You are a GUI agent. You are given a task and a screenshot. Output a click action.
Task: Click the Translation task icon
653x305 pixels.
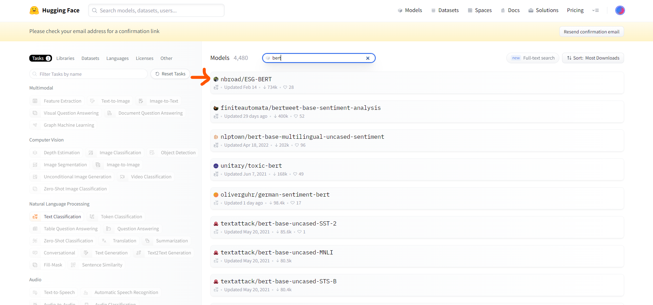coord(104,241)
